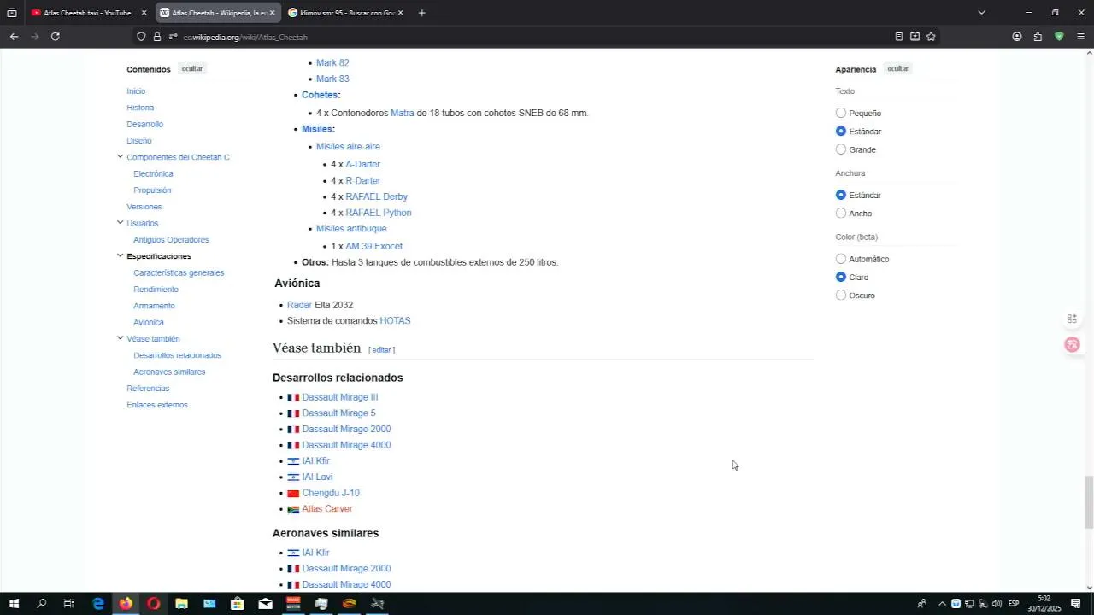This screenshot has height=615, width=1094.
Task: Open the AM.39 Exocet link
Action: (x=373, y=246)
